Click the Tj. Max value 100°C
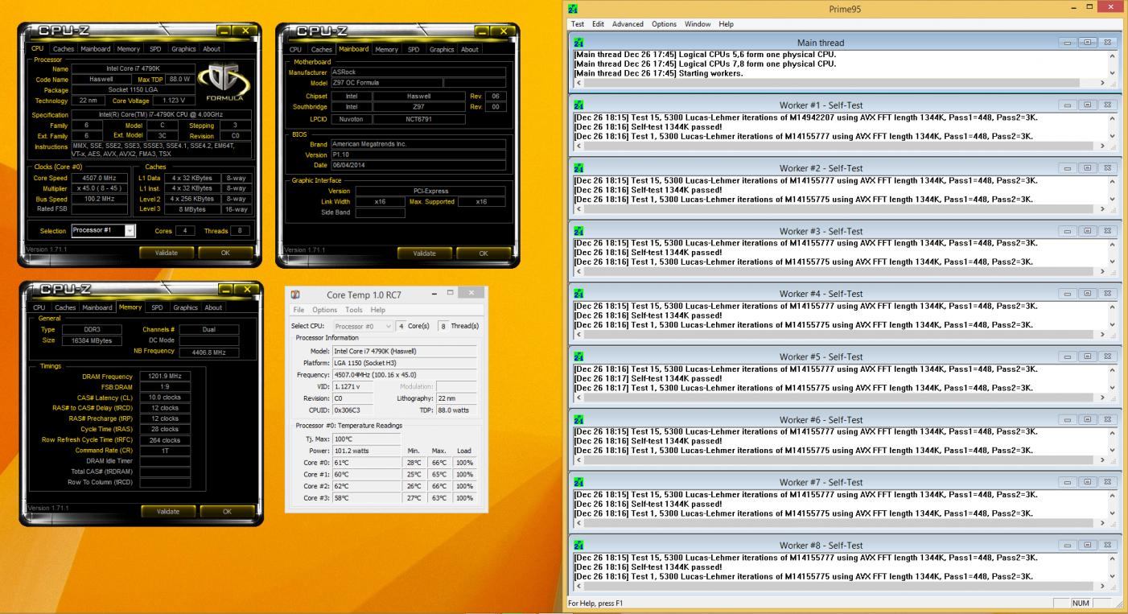 [366, 439]
